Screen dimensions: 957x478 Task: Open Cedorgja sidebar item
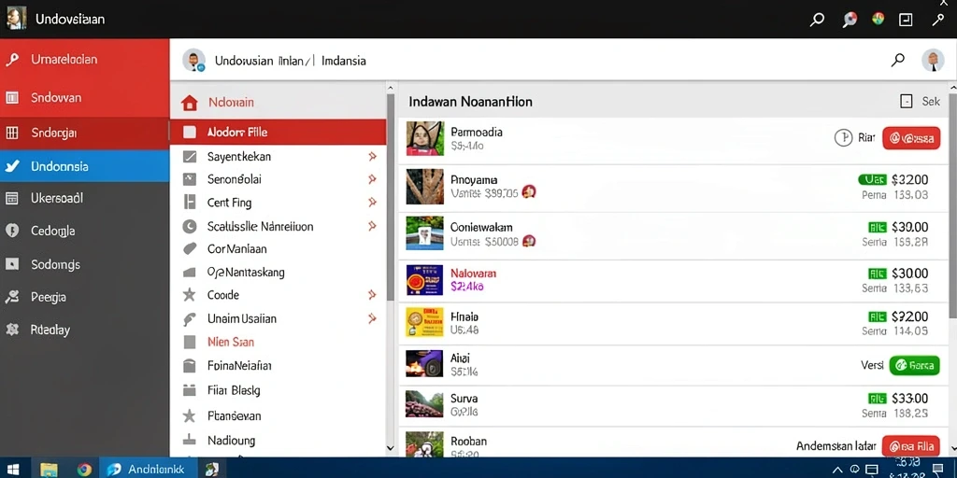(x=84, y=231)
